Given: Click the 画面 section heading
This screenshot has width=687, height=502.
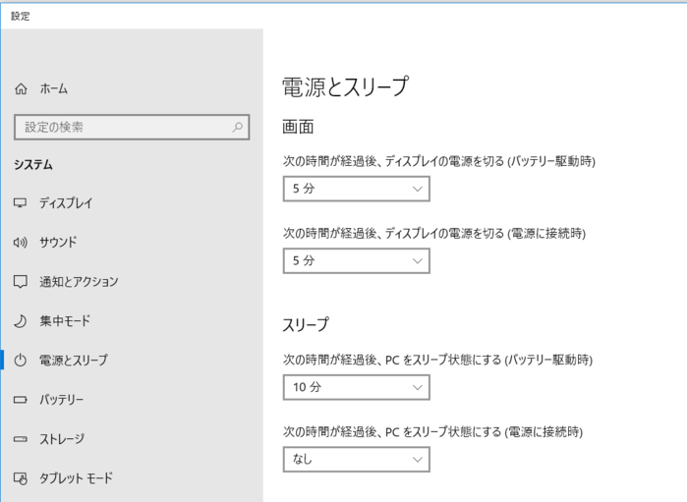Looking at the screenshot, I should [x=298, y=127].
